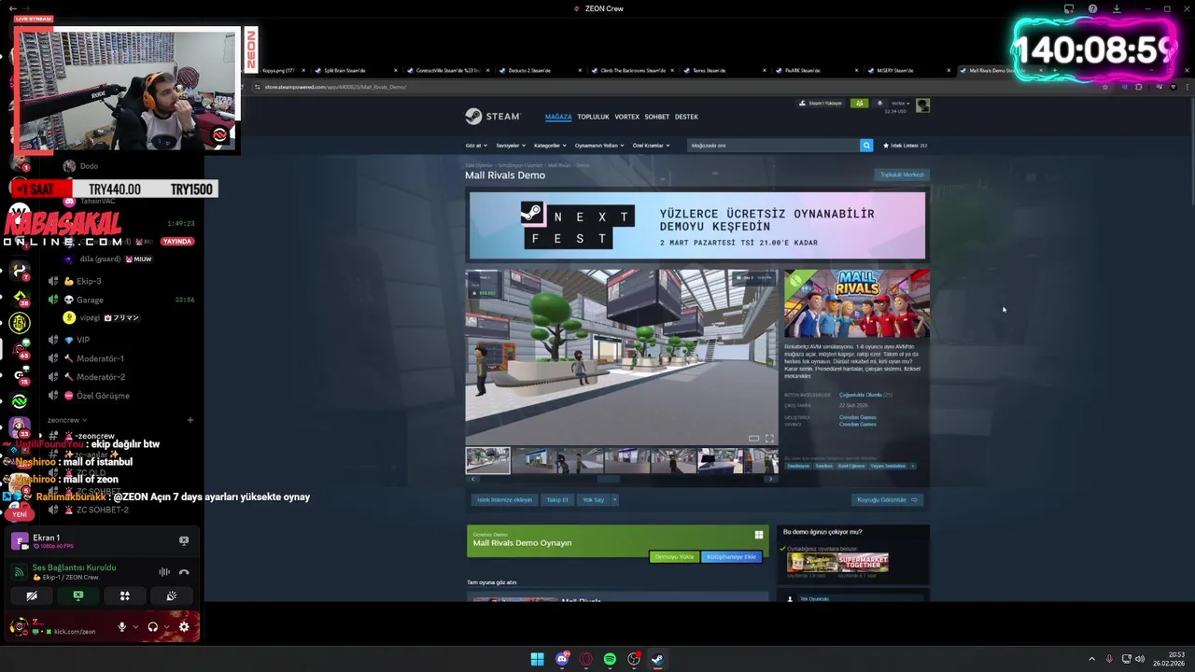Open Windows Start menu

(x=537, y=659)
